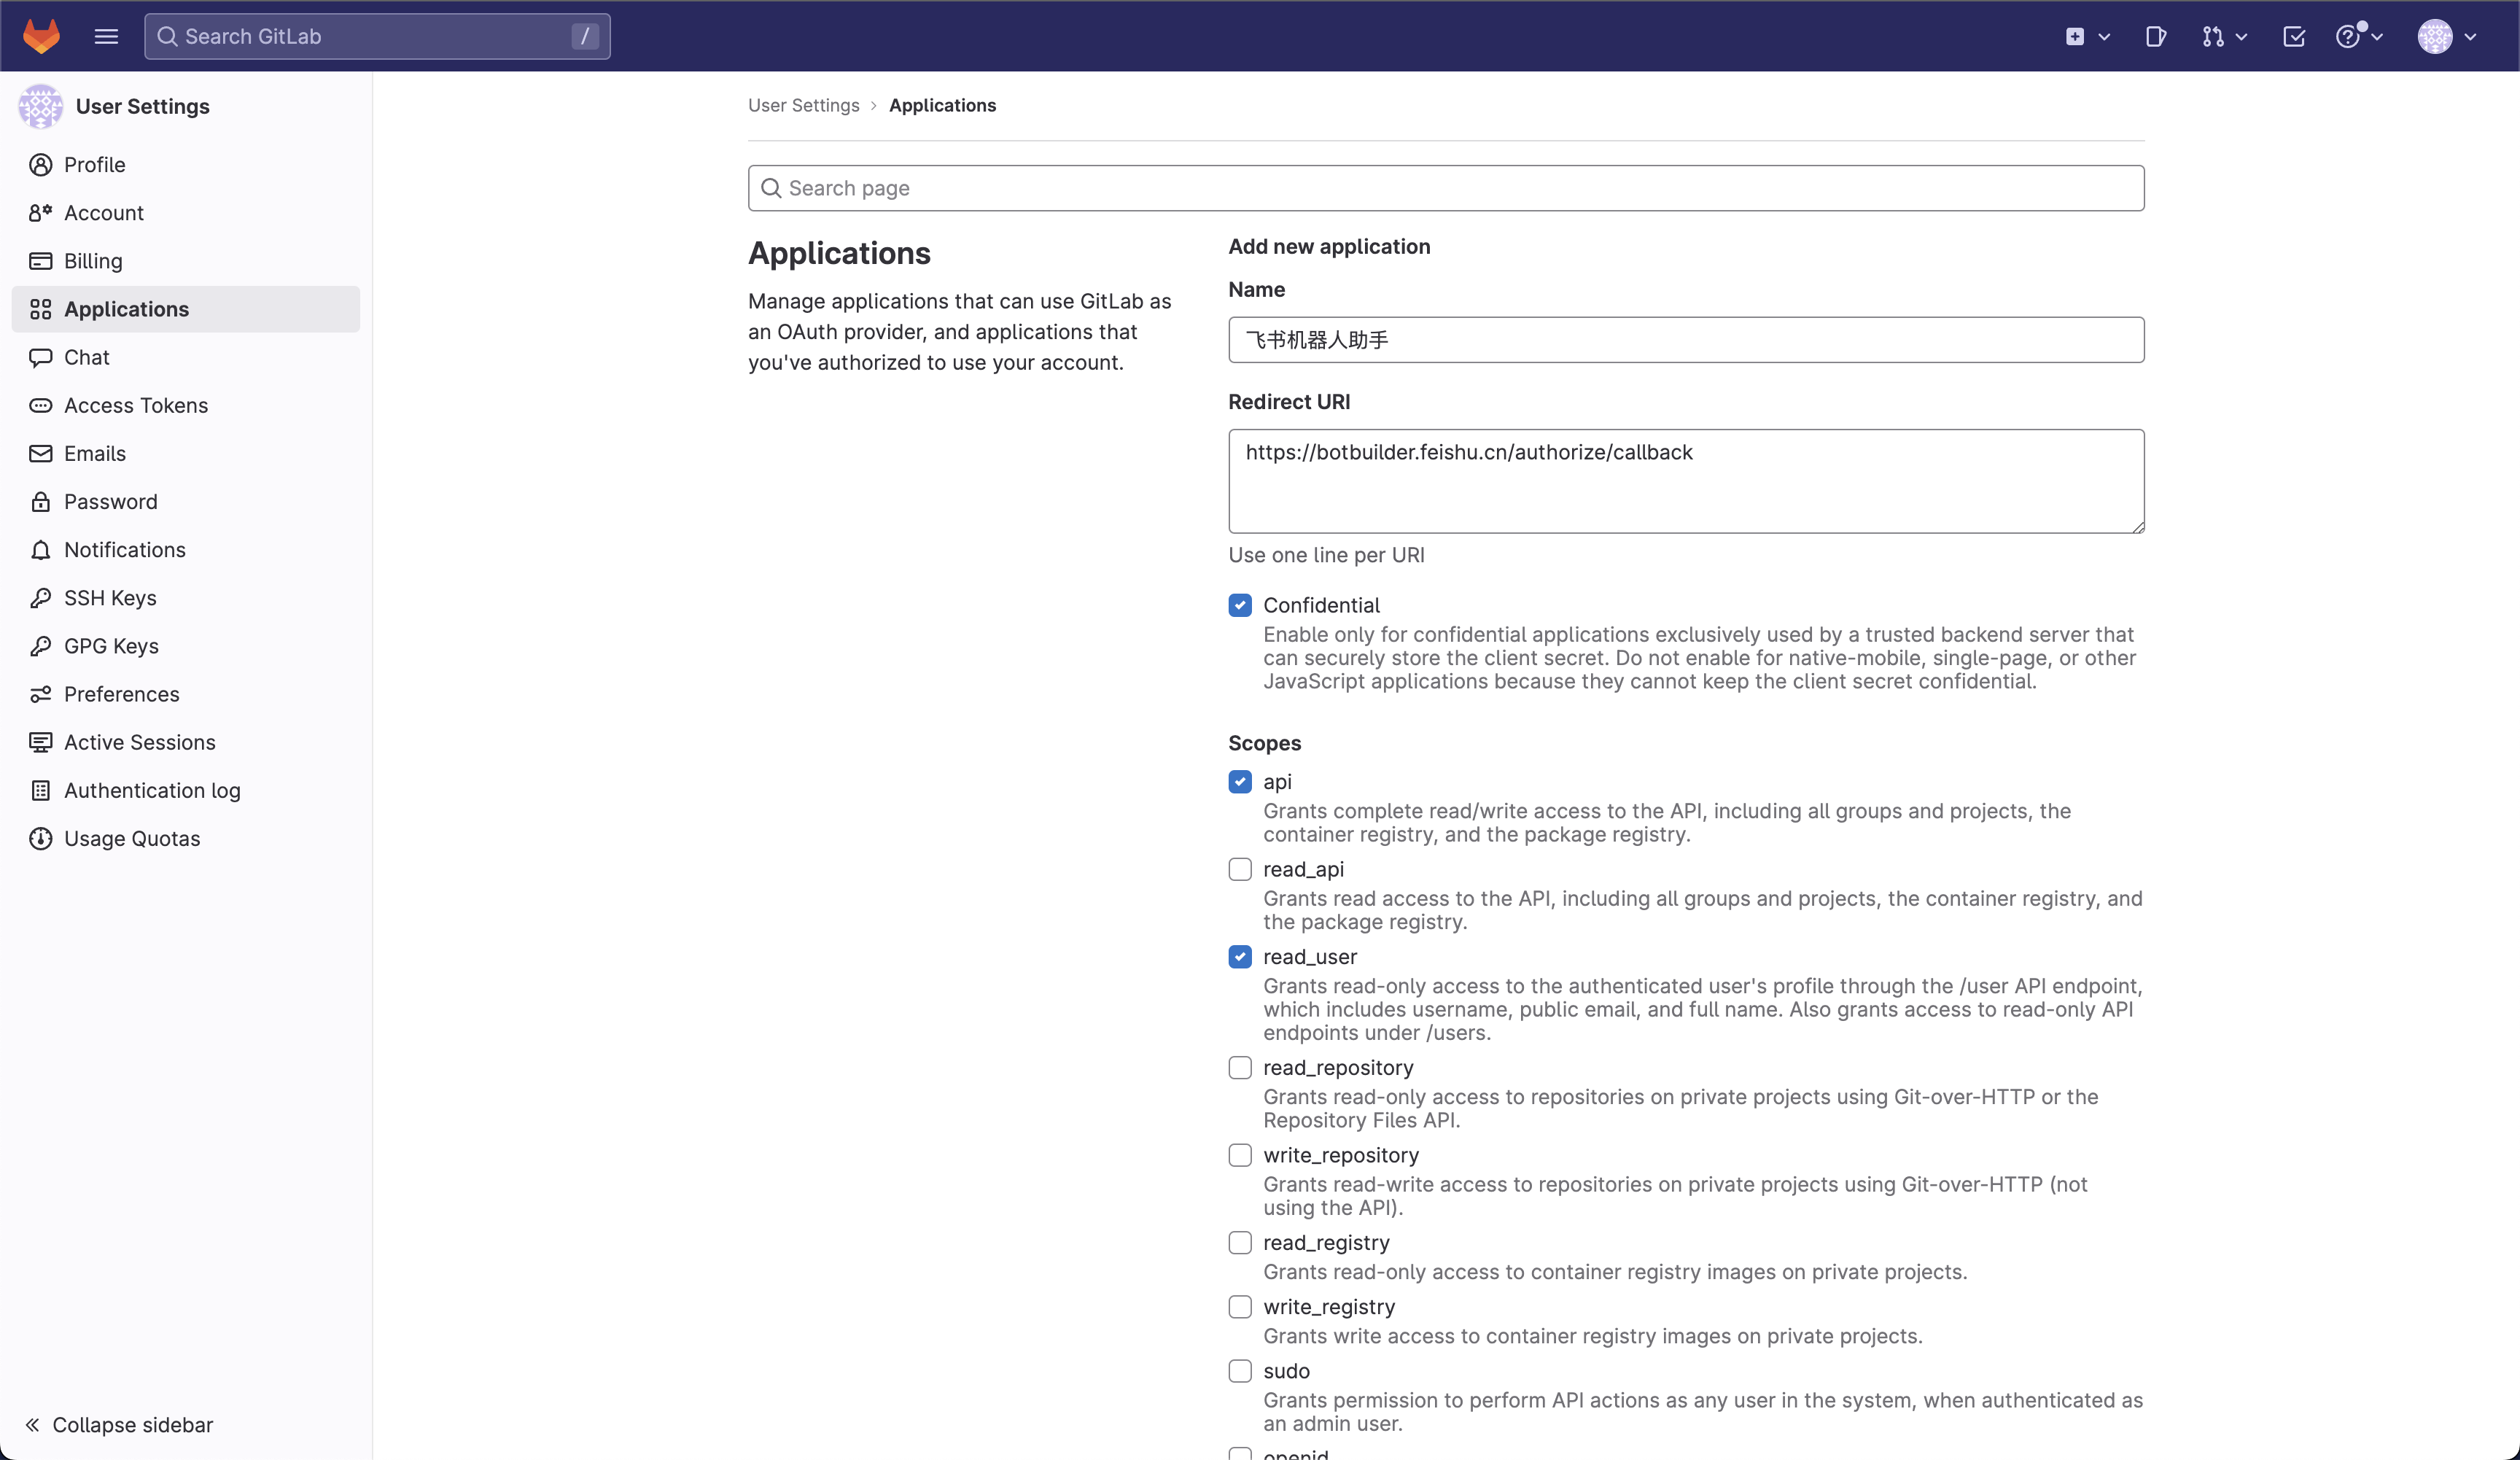Click the Authentication log icon
Screen dimensions: 2520x1460
click(40, 790)
